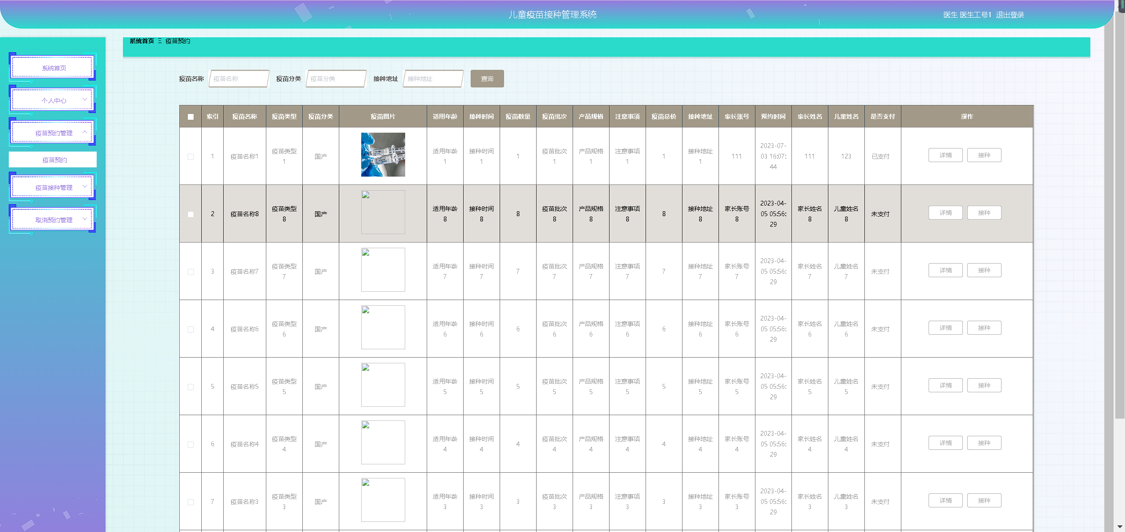Select the checkbox for 疫苗名称1 row
The image size is (1125, 532).
[191, 157]
